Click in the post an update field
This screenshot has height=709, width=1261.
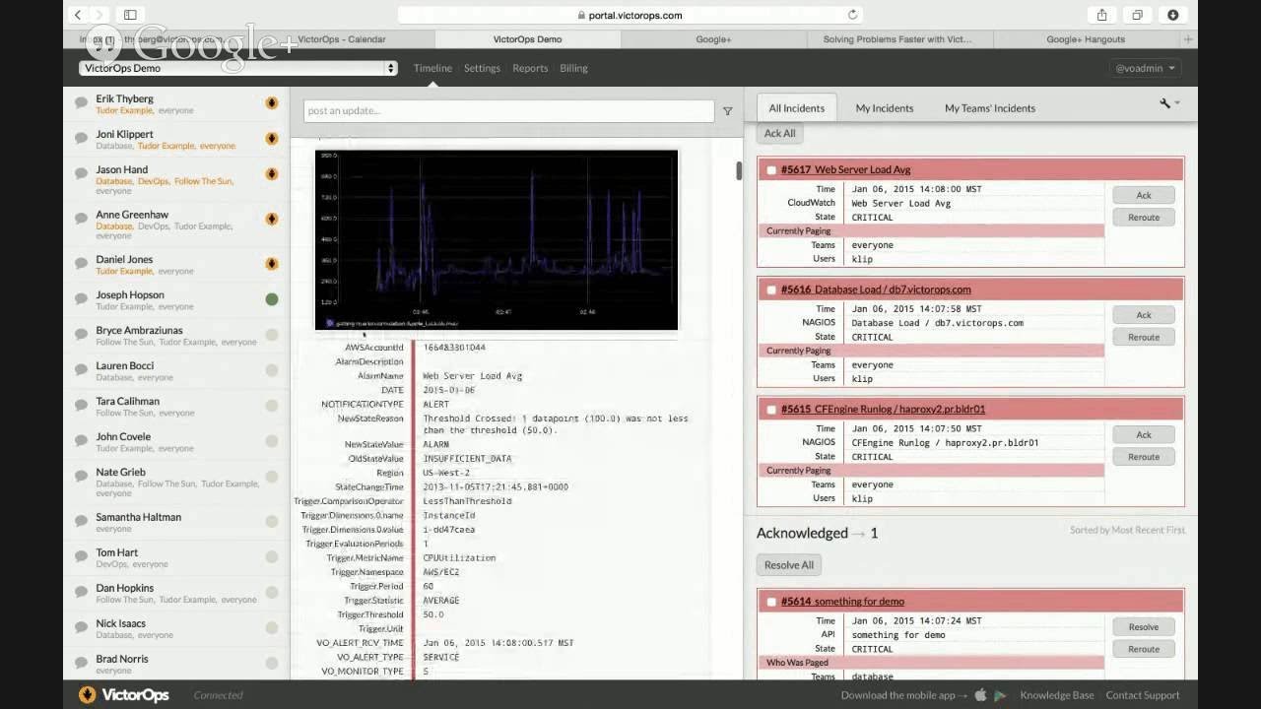(508, 110)
